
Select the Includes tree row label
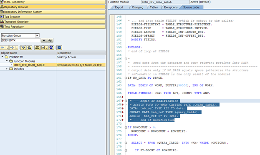click(x=19, y=69)
